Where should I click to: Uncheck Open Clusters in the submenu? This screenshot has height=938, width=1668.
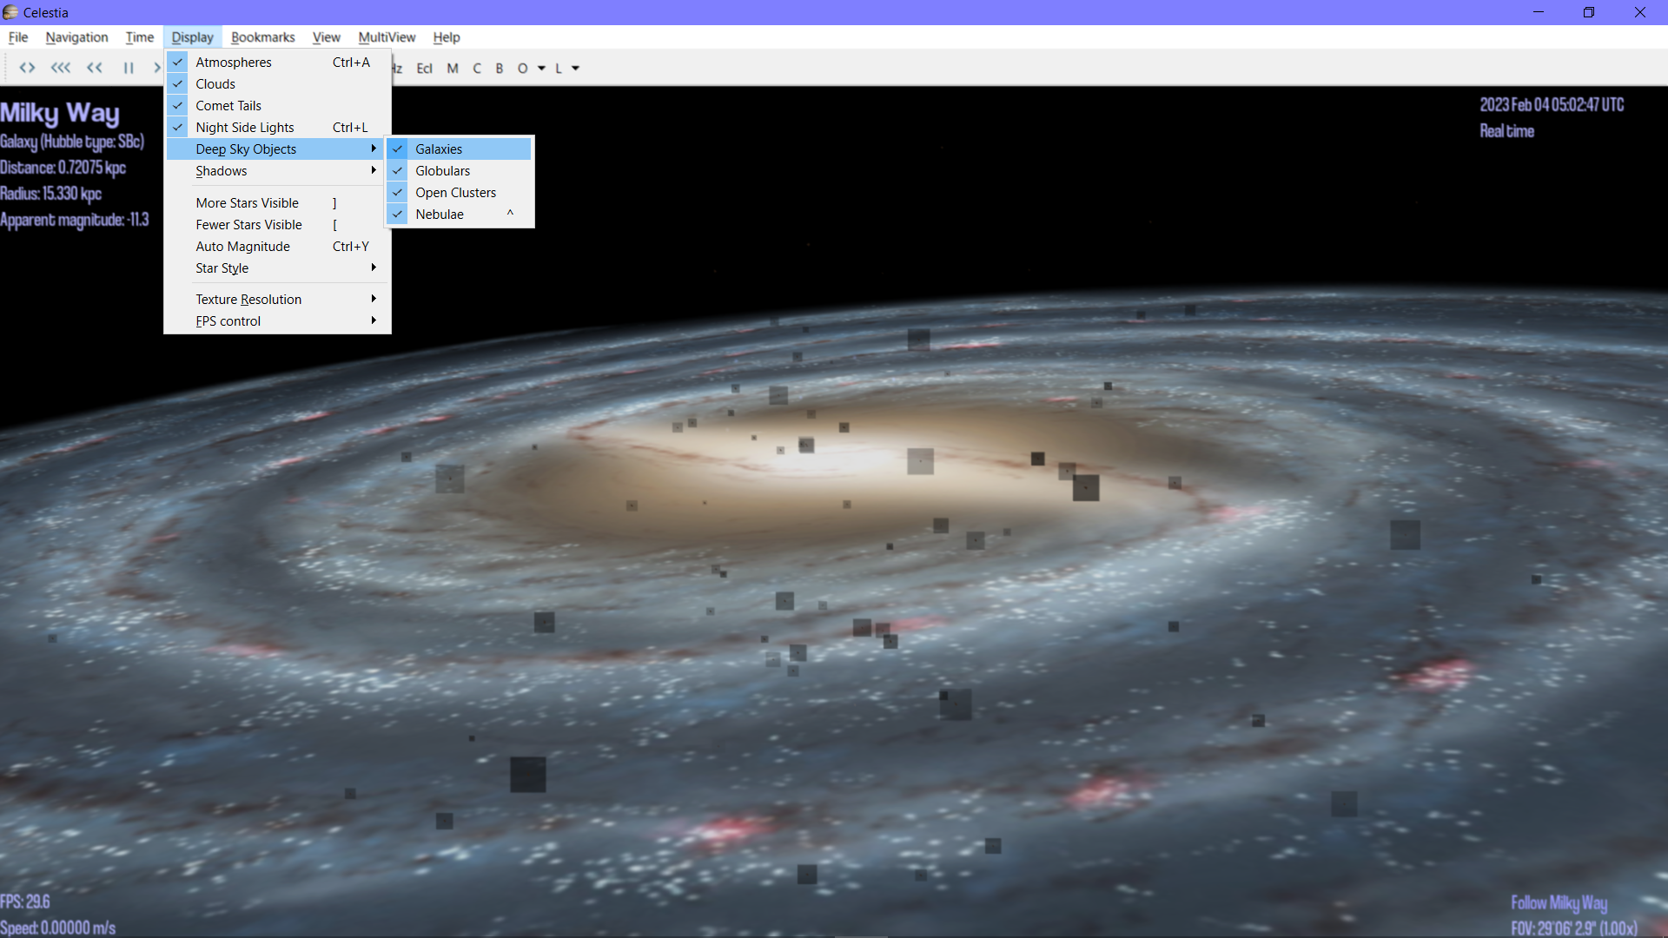(460, 192)
